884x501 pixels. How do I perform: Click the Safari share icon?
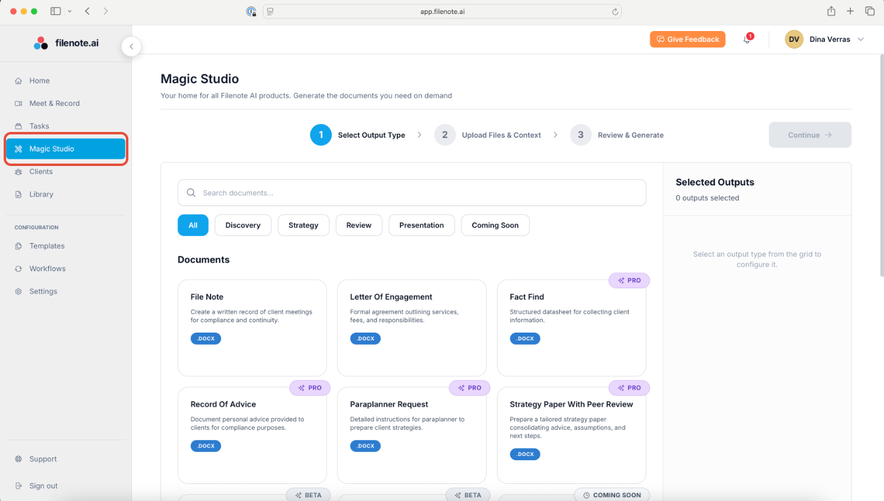click(x=832, y=11)
